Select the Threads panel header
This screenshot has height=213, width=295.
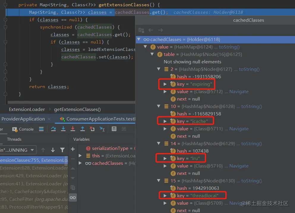(14, 139)
